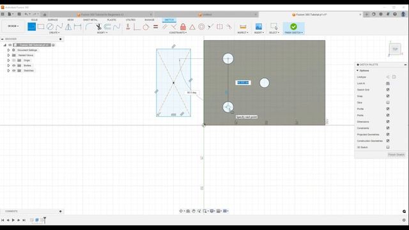Apply the Perpendicular constraint
Image resolution: width=409 pixels, height=230 pixels.
(x=174, y=27)
